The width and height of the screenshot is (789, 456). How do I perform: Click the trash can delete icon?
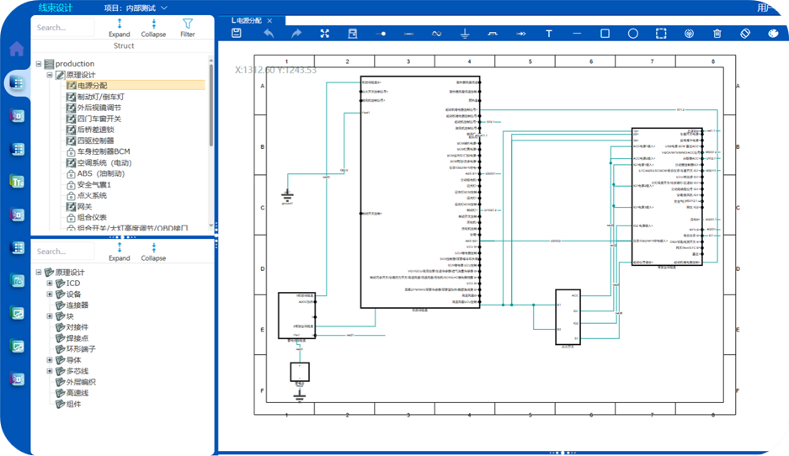pos(717,34)
